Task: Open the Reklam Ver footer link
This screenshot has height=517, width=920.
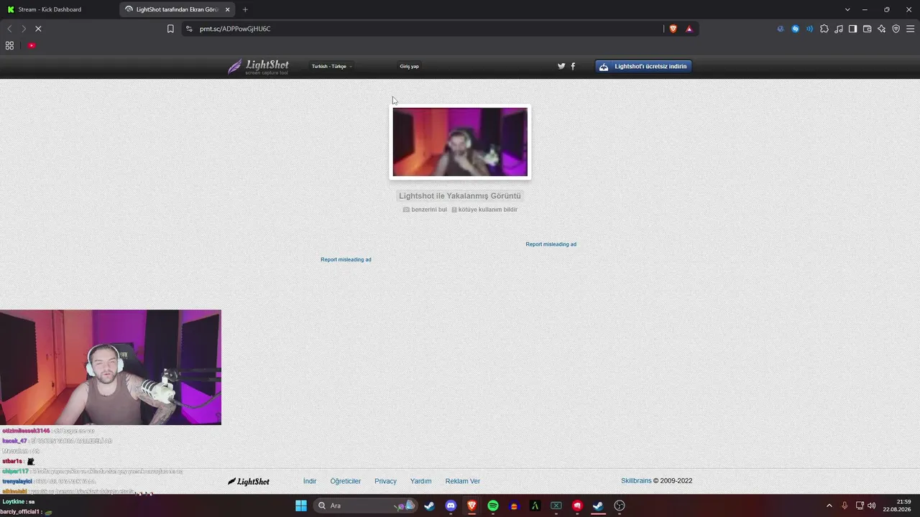Action: (x=463, y=481)
